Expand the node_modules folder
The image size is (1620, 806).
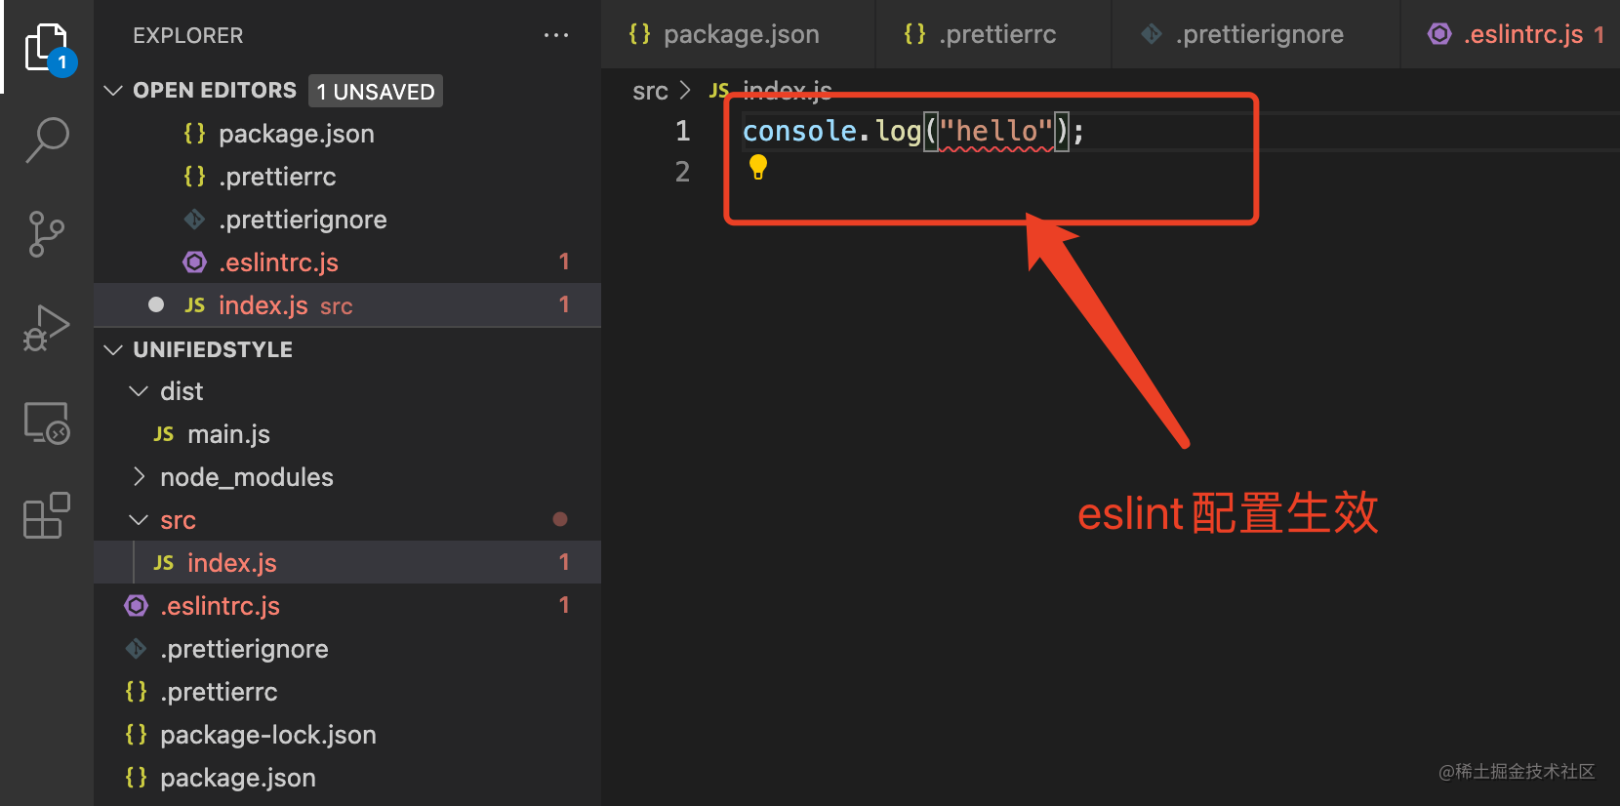(139, 477)
